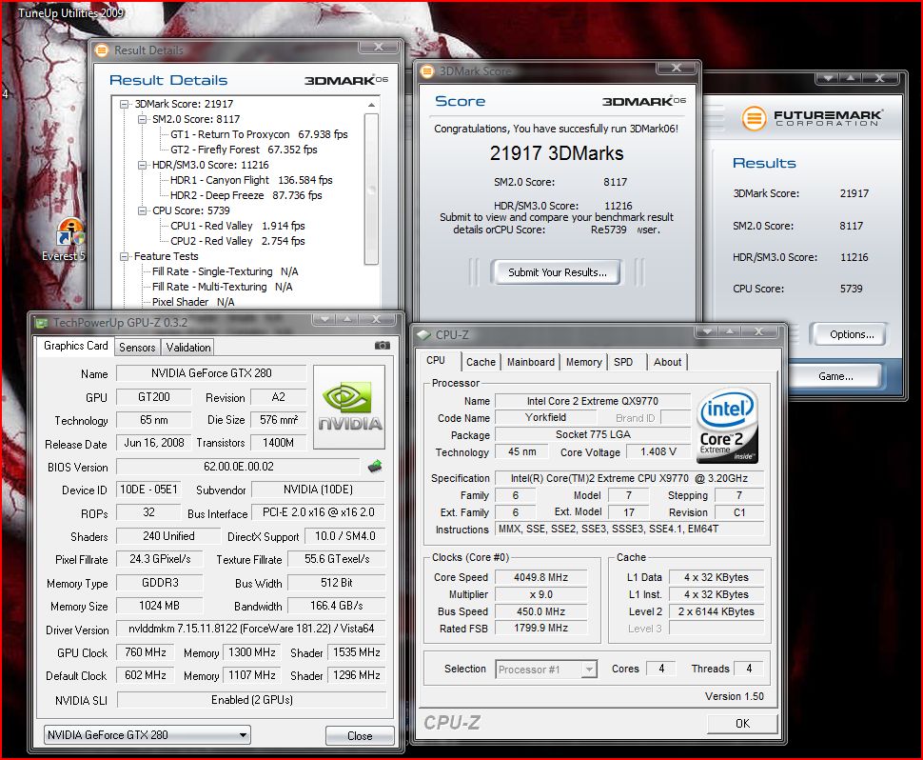Open the GPU selection dropdown in GPU-Z
923x760 pixels.
[147, 735]
